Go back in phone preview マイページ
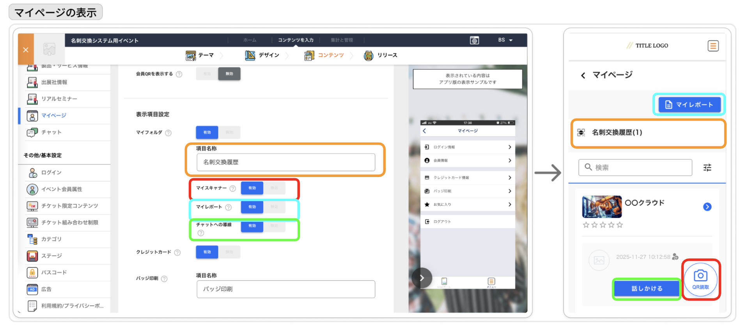Screen dimensions: 741x326 425,131
